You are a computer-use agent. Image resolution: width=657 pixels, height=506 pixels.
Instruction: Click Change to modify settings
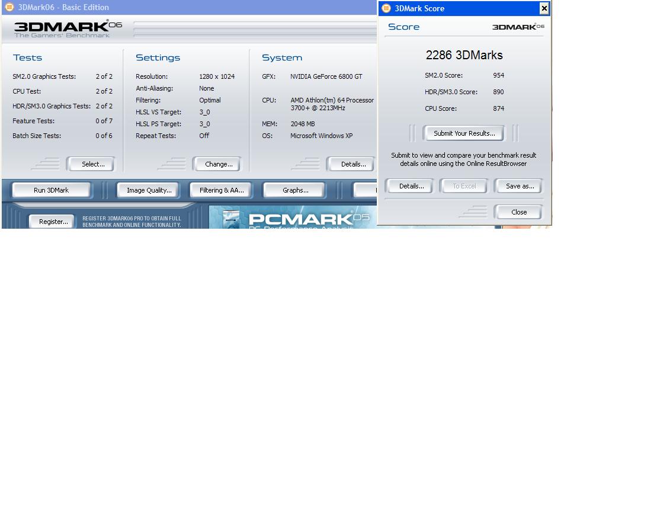tap(217, 164)
